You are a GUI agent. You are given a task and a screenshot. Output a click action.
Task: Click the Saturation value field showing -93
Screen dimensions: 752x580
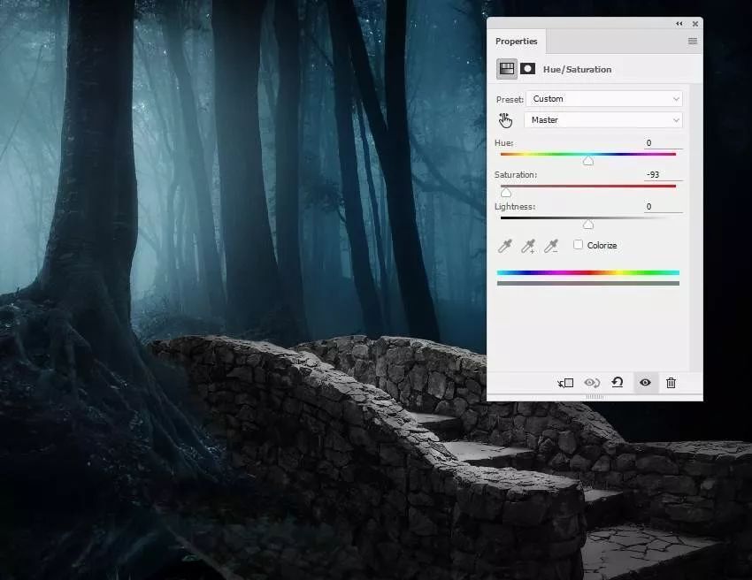pyautogui.click(x=664, y=174)
